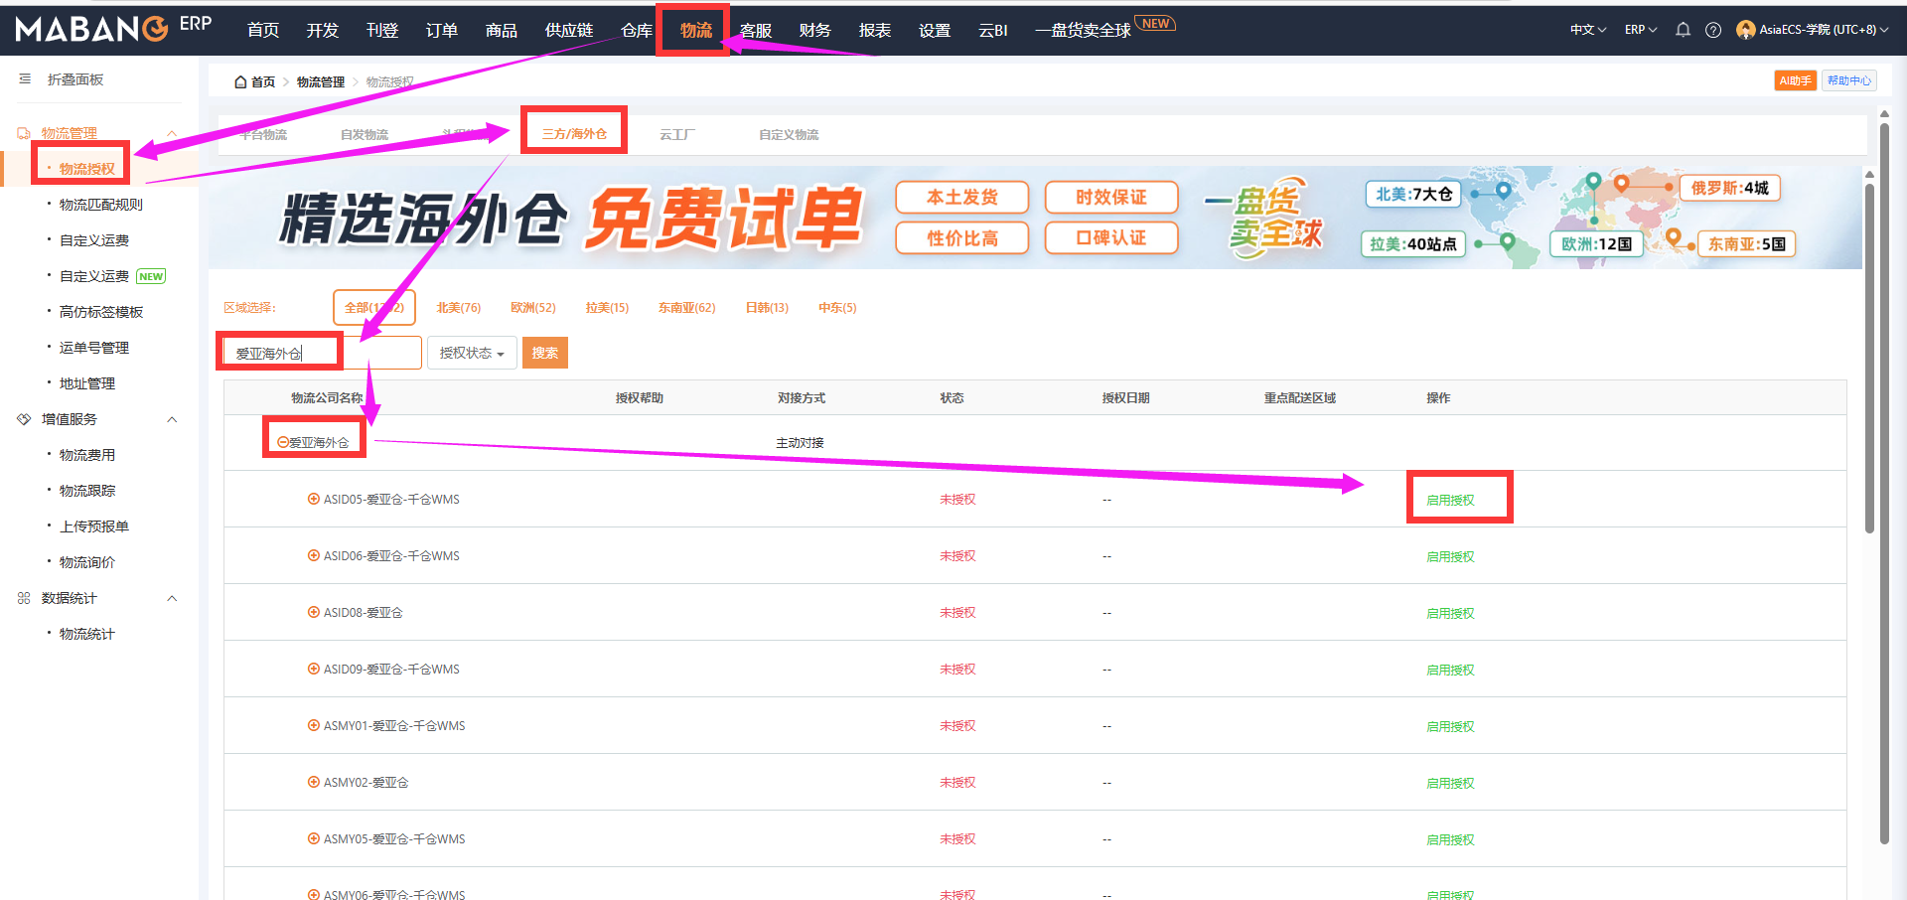Click the fold panel hamburger icon
This screenshot has height=900, width=1907.
(25, 79)
